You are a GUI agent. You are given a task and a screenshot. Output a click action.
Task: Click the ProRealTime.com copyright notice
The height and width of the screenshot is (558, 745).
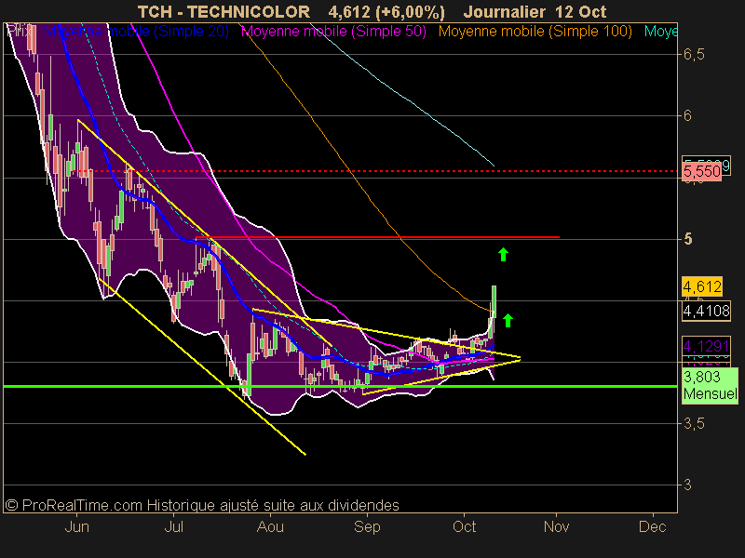point(202,505)
